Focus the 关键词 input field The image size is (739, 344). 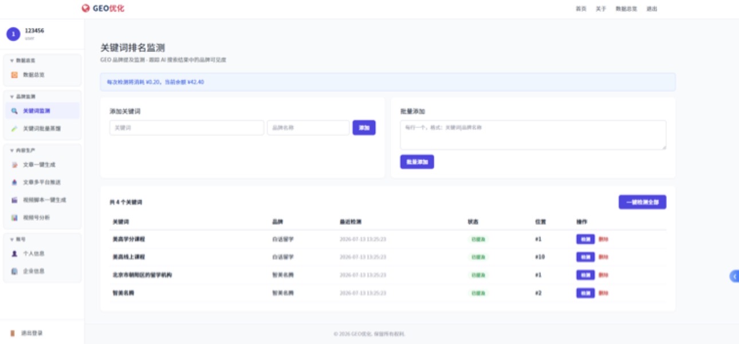click(187, 128)
